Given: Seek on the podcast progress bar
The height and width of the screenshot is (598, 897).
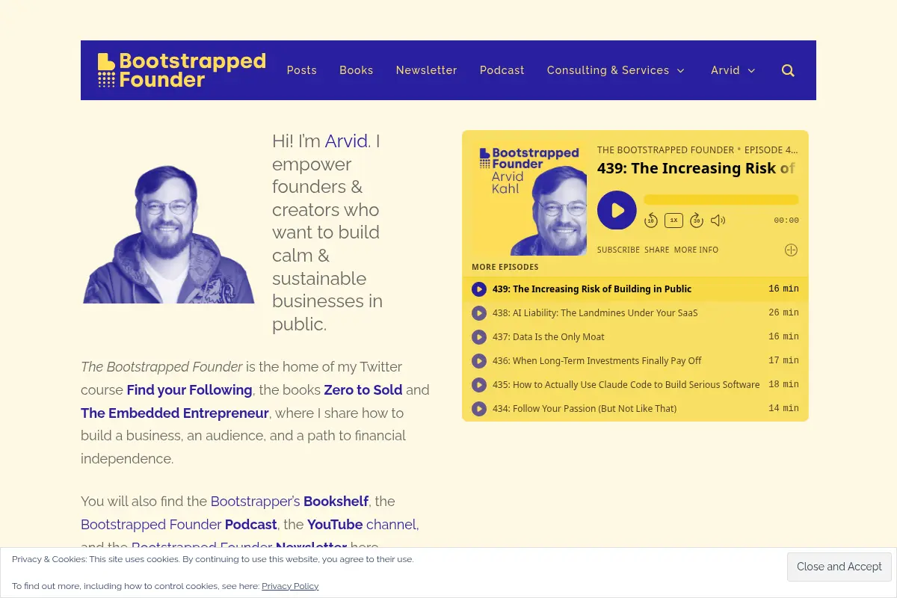Looking at the screenshot, I should click(721, 200).
